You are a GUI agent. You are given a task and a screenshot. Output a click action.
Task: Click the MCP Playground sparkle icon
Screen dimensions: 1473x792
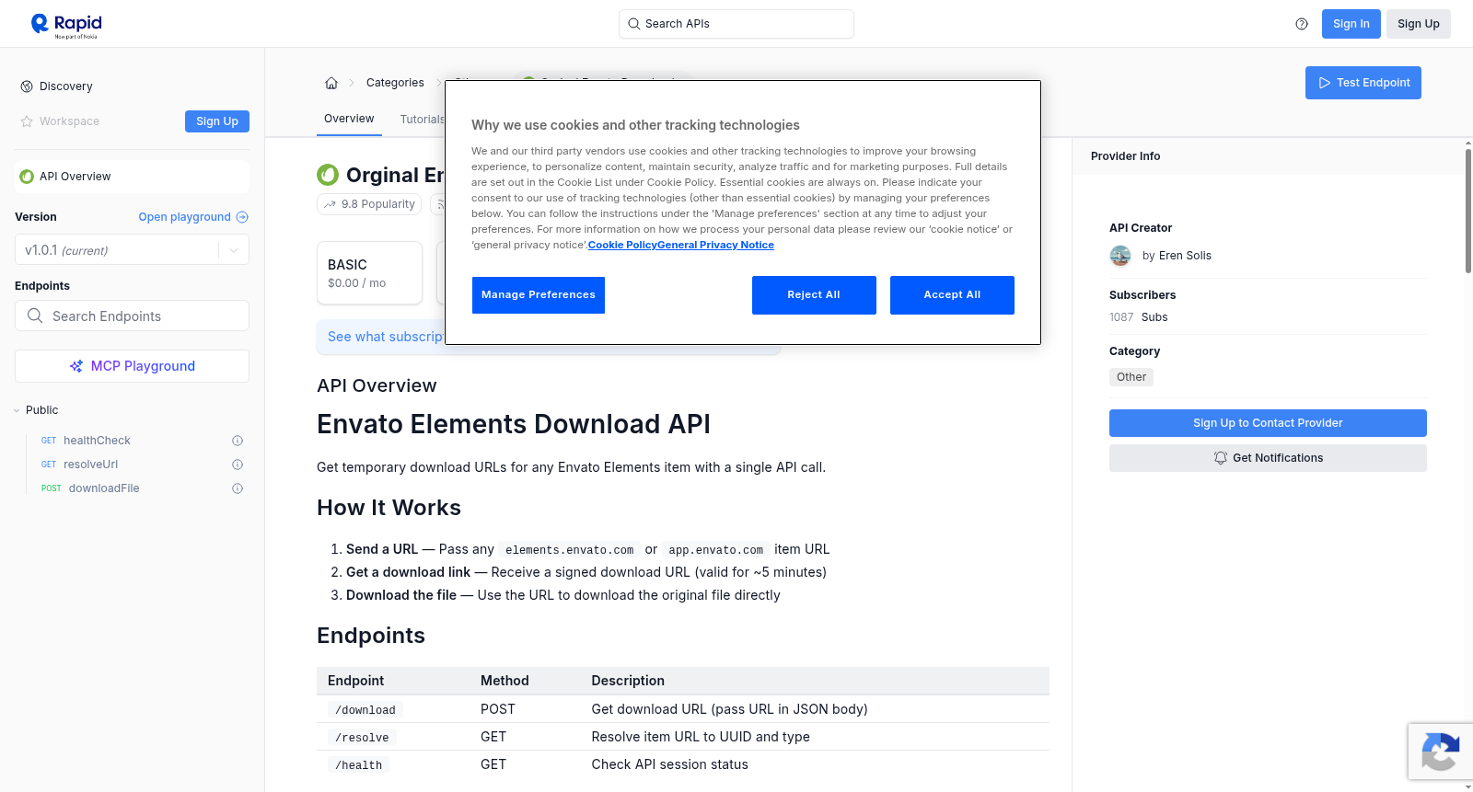coord(76,366)
